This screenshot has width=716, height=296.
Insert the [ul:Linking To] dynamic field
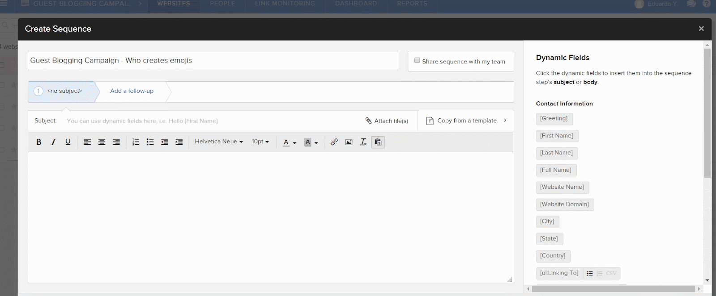(559, 273)
